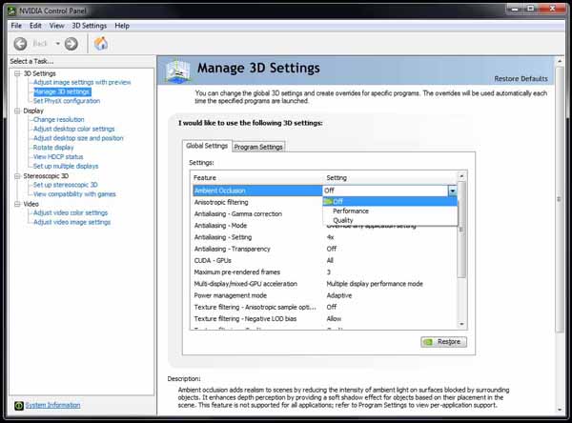Open Adjust video color settings
Image resolution: width=572 pixels, height=423 pixels.
(x=71, y=213)
